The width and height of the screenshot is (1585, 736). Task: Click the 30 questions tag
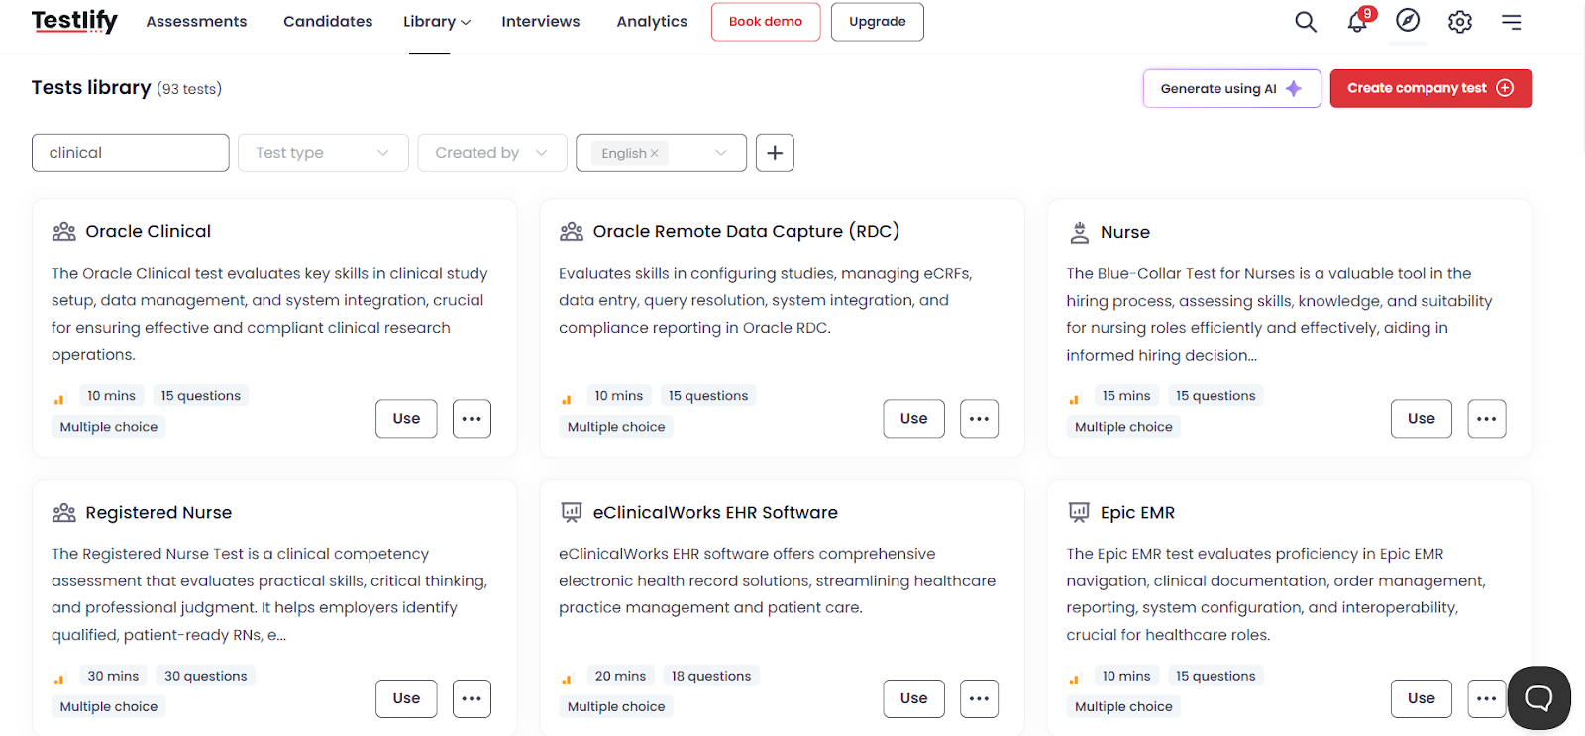coord(206,676)
